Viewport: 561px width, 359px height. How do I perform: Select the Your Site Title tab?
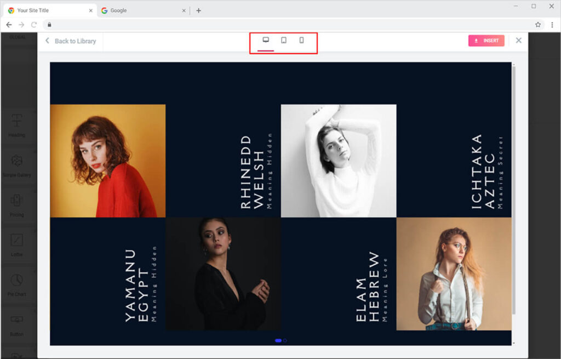click(44, 10)
